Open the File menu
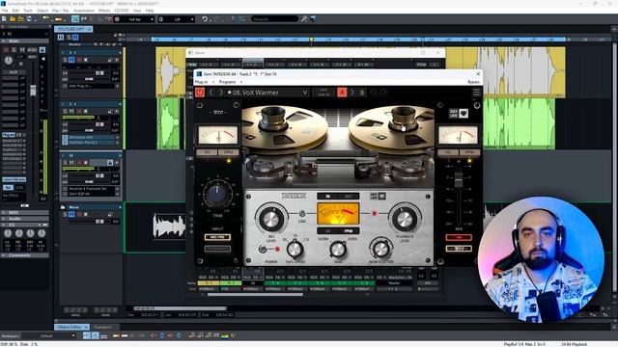The height and width of the screenshot is (347, 618). point(5,11)
